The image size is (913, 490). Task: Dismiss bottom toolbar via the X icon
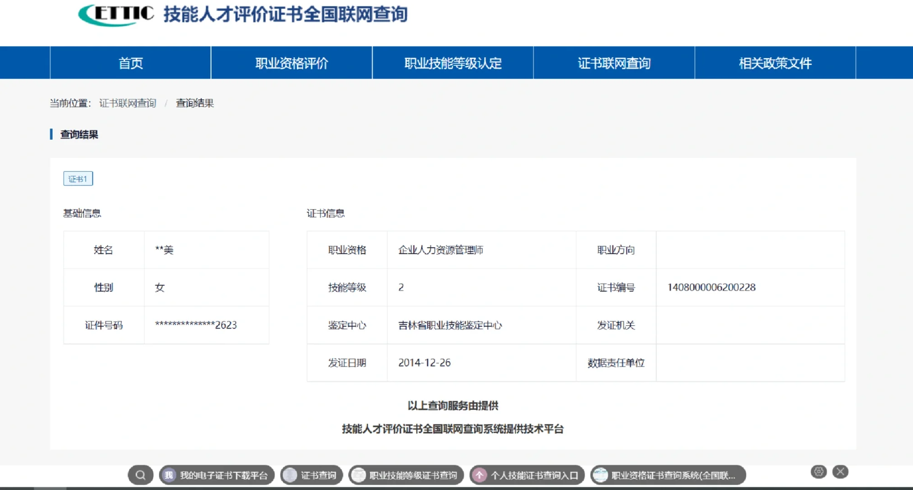pos(839,472)
